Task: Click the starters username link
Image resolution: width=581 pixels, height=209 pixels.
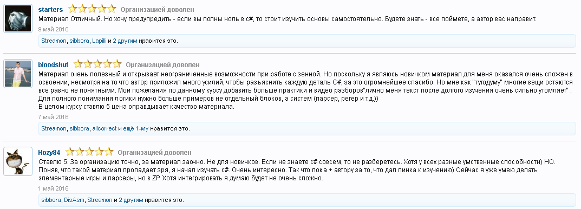Action: (50, 10)
